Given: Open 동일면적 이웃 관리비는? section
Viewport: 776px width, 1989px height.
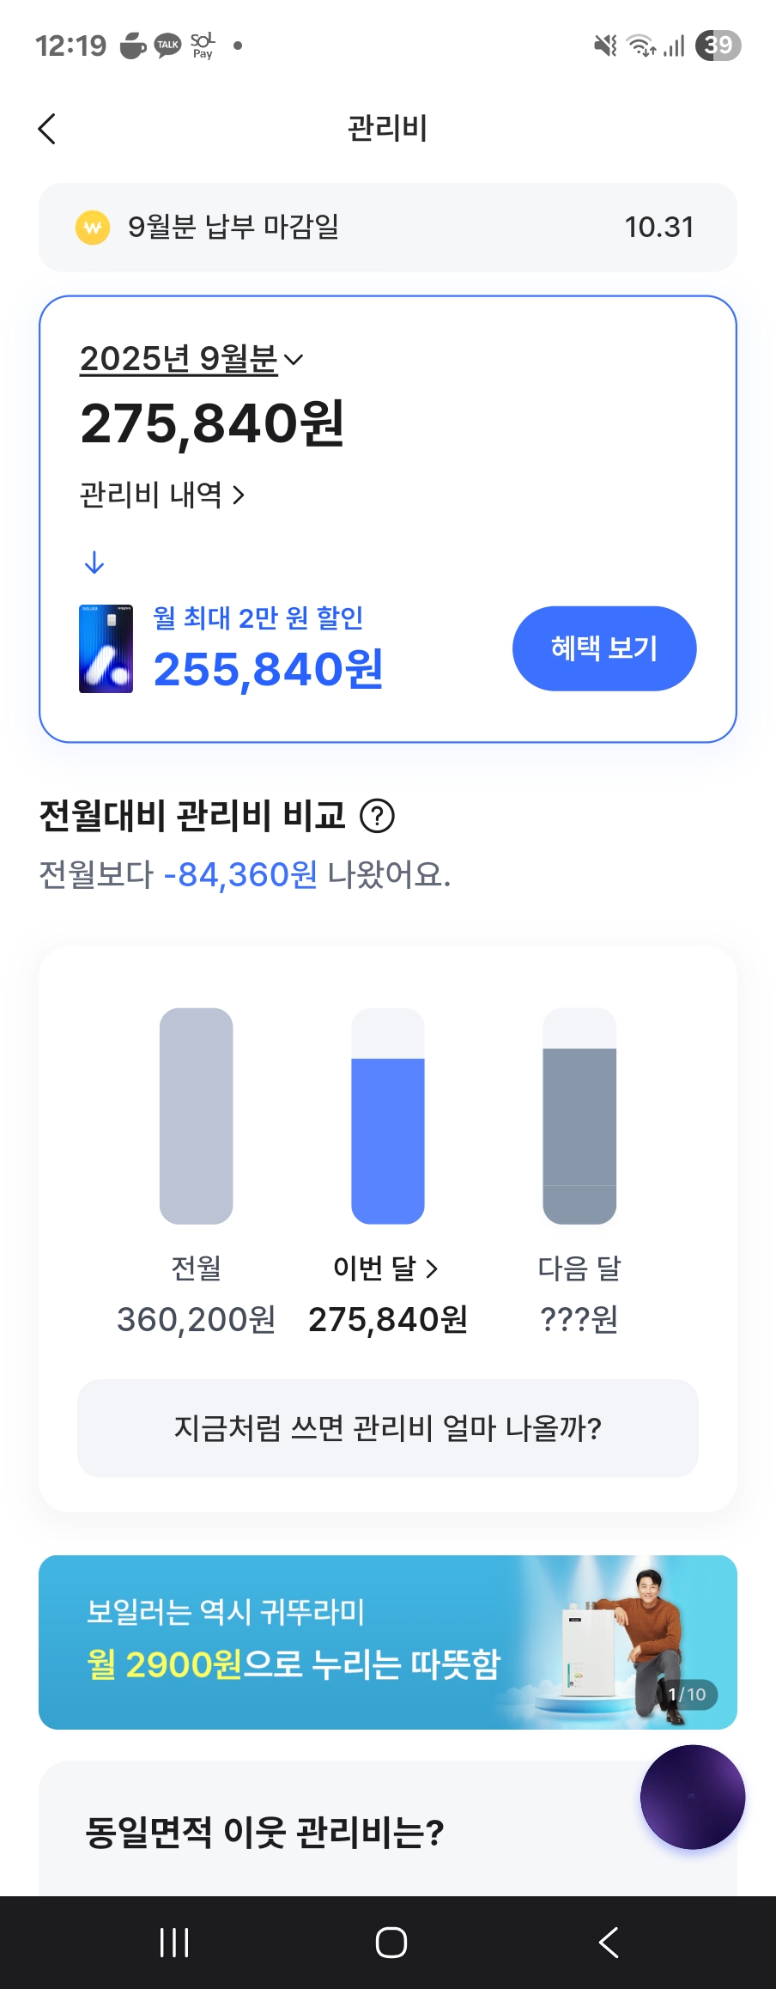Looking at the screenshot, I should click(x=266, y=1833).
